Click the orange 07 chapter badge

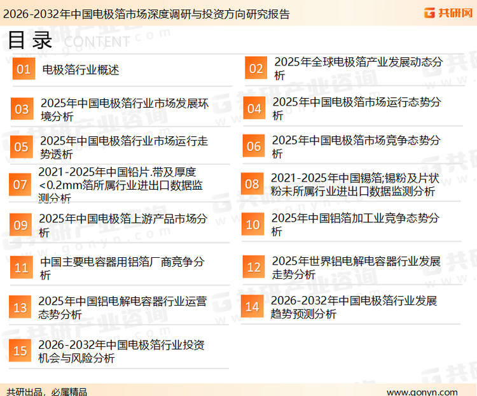pyautogui.click(x=20, y=184)
